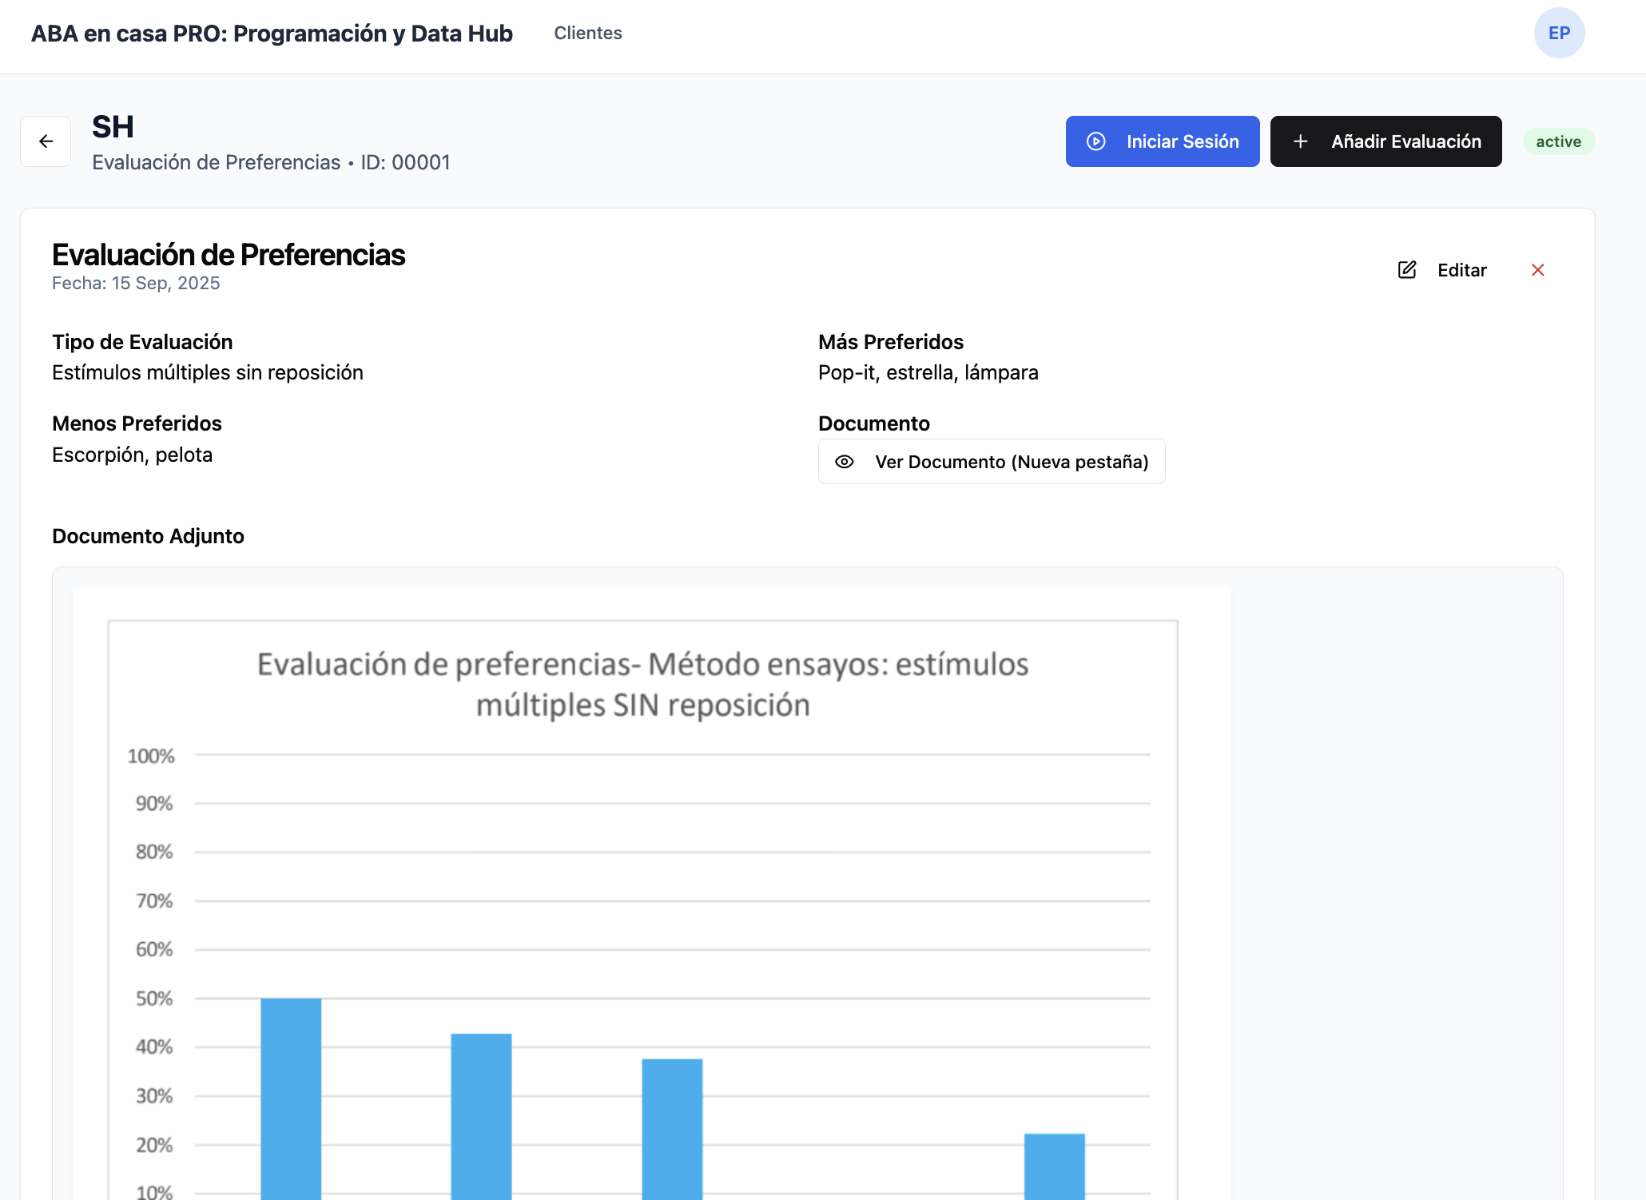The width and height of the screenshot is (1646, 1200).
Task: Click the chart title in attached document
Action: pyautogui.click(x=642, y=685)
